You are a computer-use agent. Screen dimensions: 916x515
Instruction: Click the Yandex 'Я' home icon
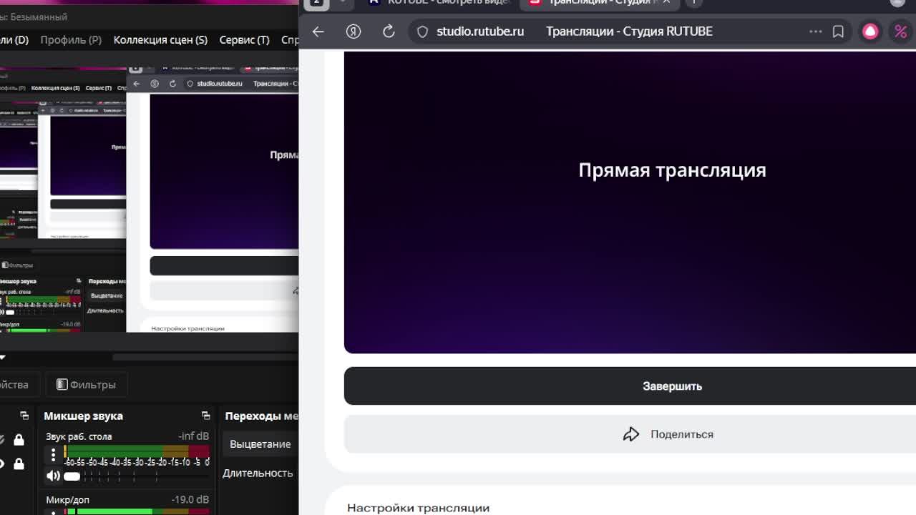[354, 31]
